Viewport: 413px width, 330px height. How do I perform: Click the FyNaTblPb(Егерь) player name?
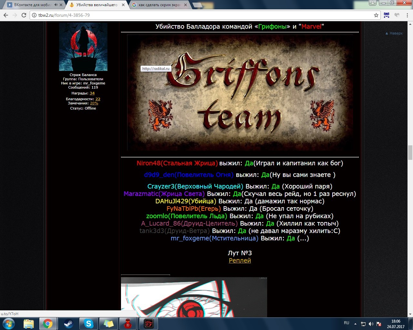(194, 209)
